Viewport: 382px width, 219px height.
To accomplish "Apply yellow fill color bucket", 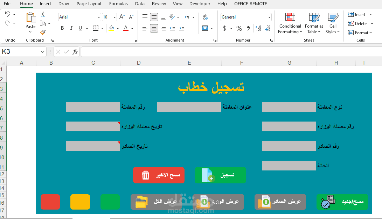I will (x=111, y=28).
